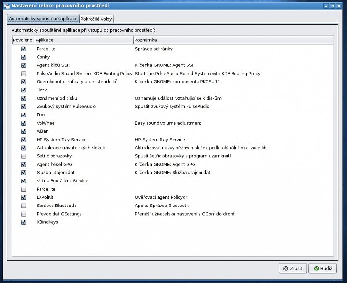Select Automaticky spouštěné aplikace tab
Image resolution: width=347 pixels, height=283 pixels.
(x=43, y=19)
